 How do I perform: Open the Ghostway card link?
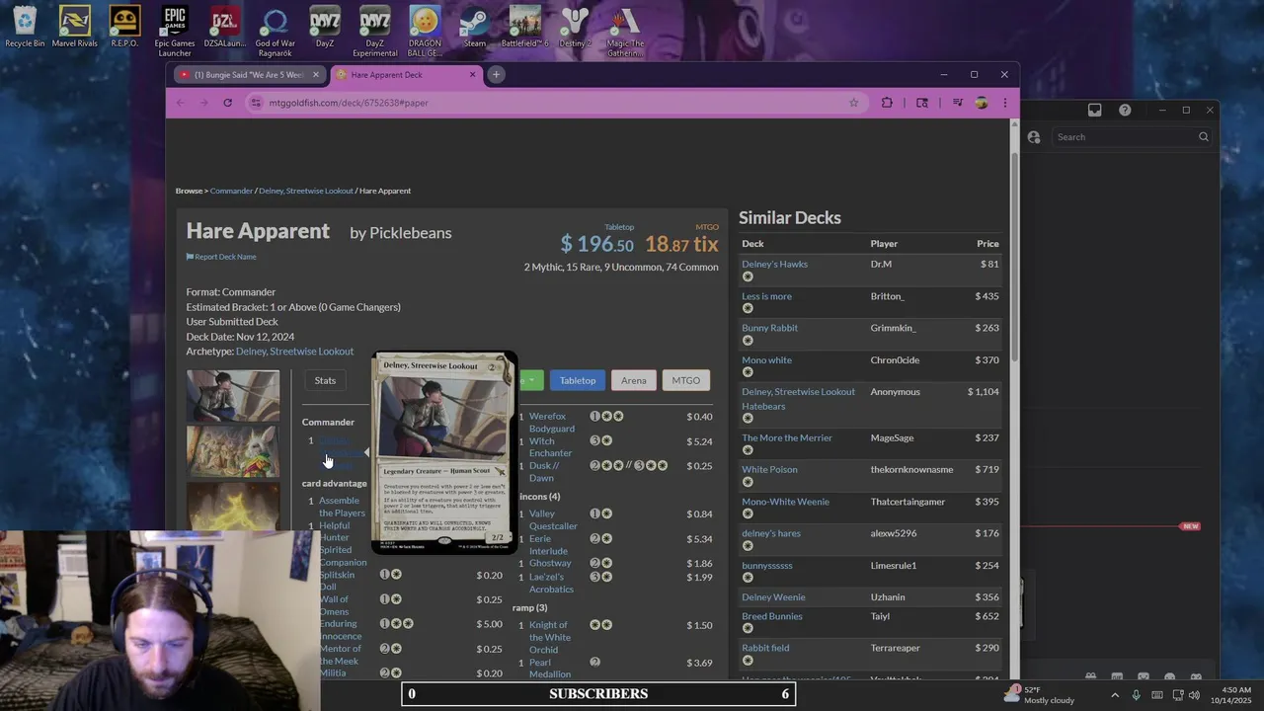pyautogui.click(x=550, y=564)
